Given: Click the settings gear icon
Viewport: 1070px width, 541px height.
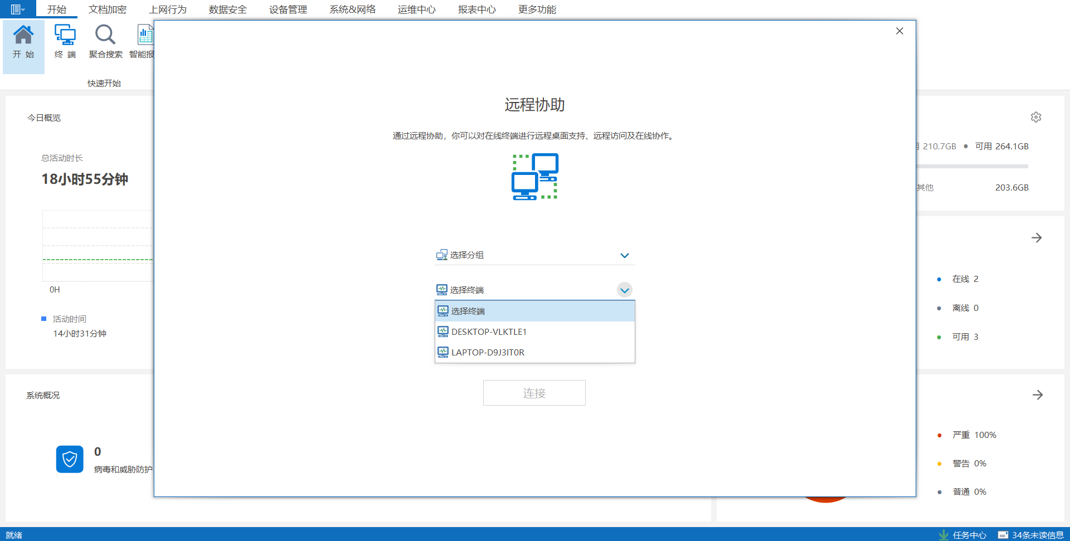Looking at the screenshot, I should coord(1036,117).
